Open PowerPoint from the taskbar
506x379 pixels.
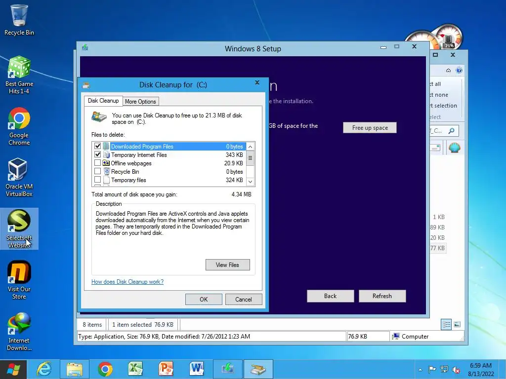(x=166, y=369)
